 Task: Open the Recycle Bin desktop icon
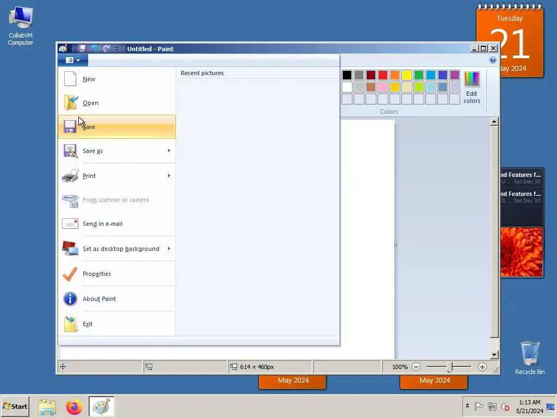coord(530,358)
